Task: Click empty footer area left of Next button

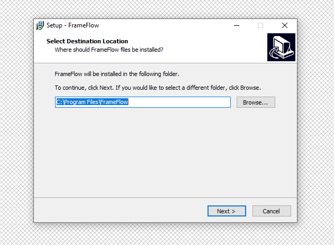Action: tap(116, 211)
